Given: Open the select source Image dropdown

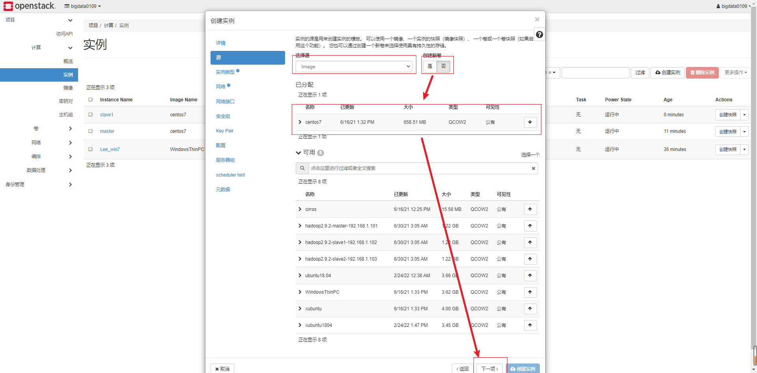Looking at the screenshot, I should click(x=354, y=67).
